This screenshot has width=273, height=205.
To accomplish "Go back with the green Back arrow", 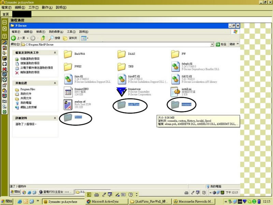I will pyautogui.click(x=13, y=38).
